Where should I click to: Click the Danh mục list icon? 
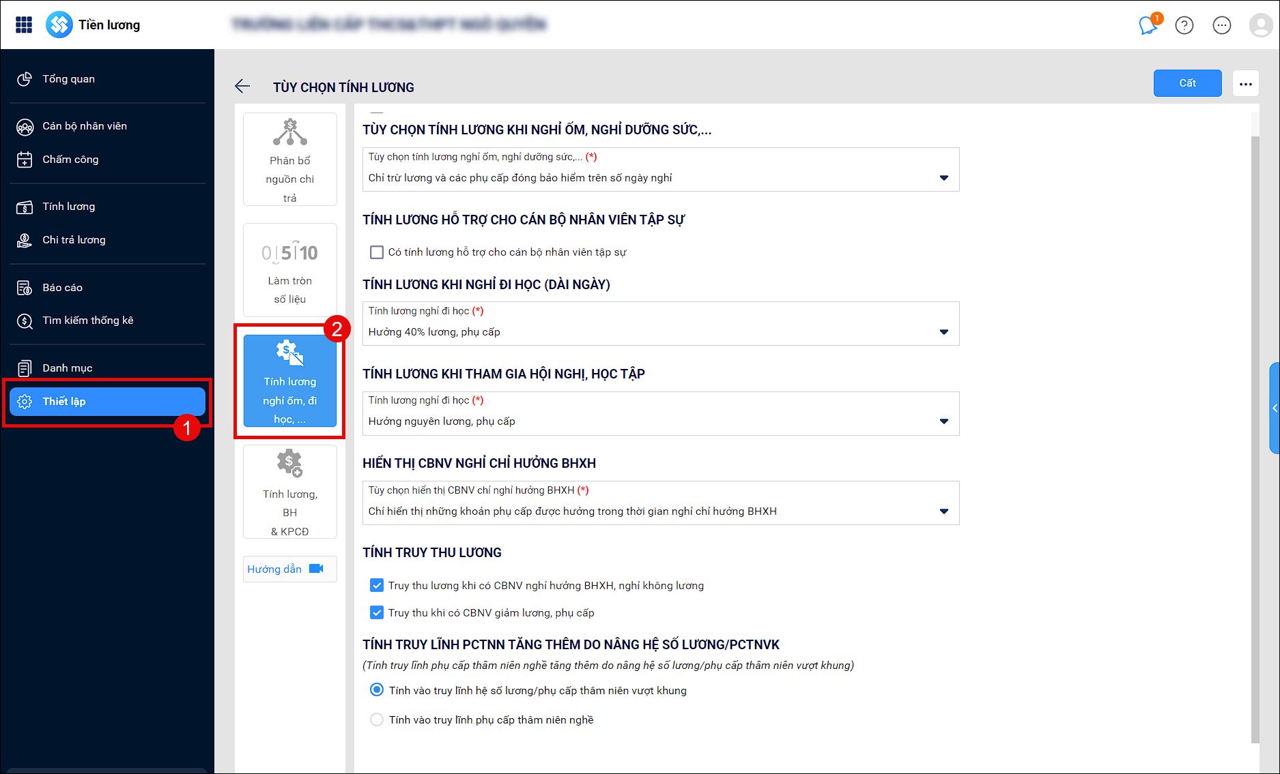[25, 368]
